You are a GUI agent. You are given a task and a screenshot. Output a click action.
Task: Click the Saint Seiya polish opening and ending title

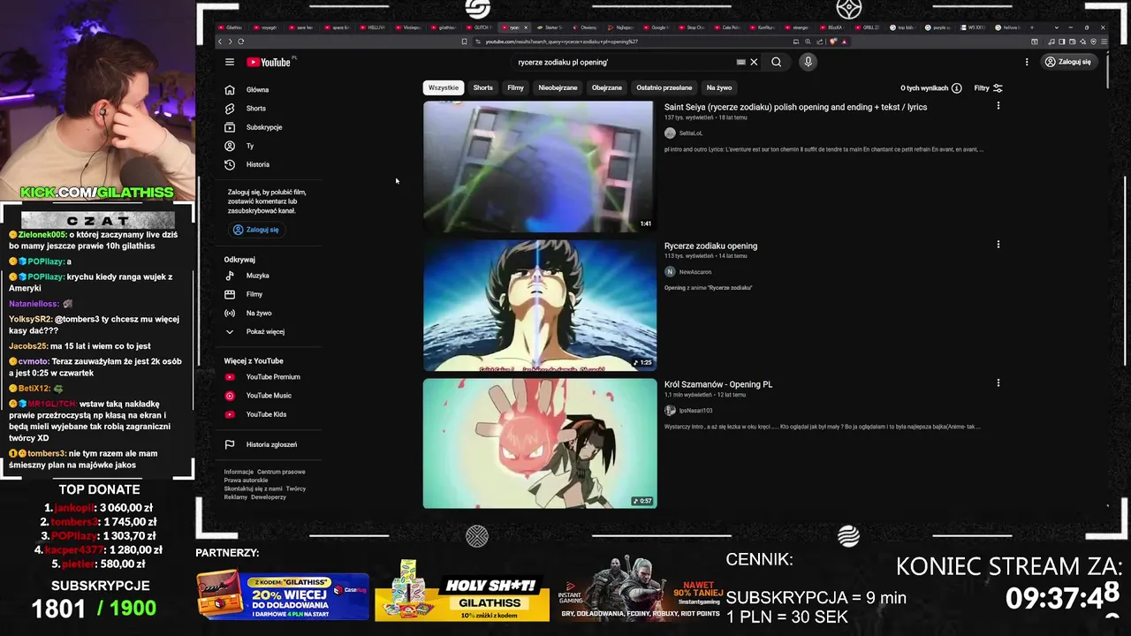pyautogui.click(x=795, y=107)
